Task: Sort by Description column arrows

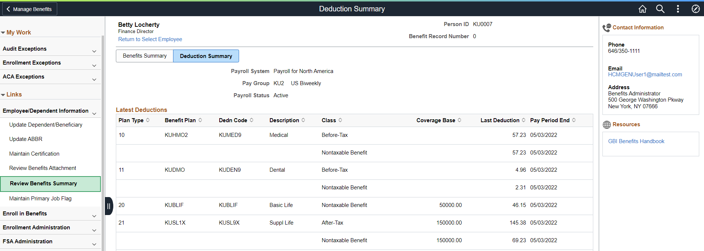Action: (303, 120)
